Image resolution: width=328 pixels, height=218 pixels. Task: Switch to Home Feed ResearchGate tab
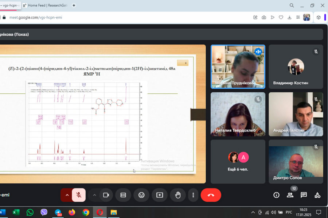coord(45,5)
